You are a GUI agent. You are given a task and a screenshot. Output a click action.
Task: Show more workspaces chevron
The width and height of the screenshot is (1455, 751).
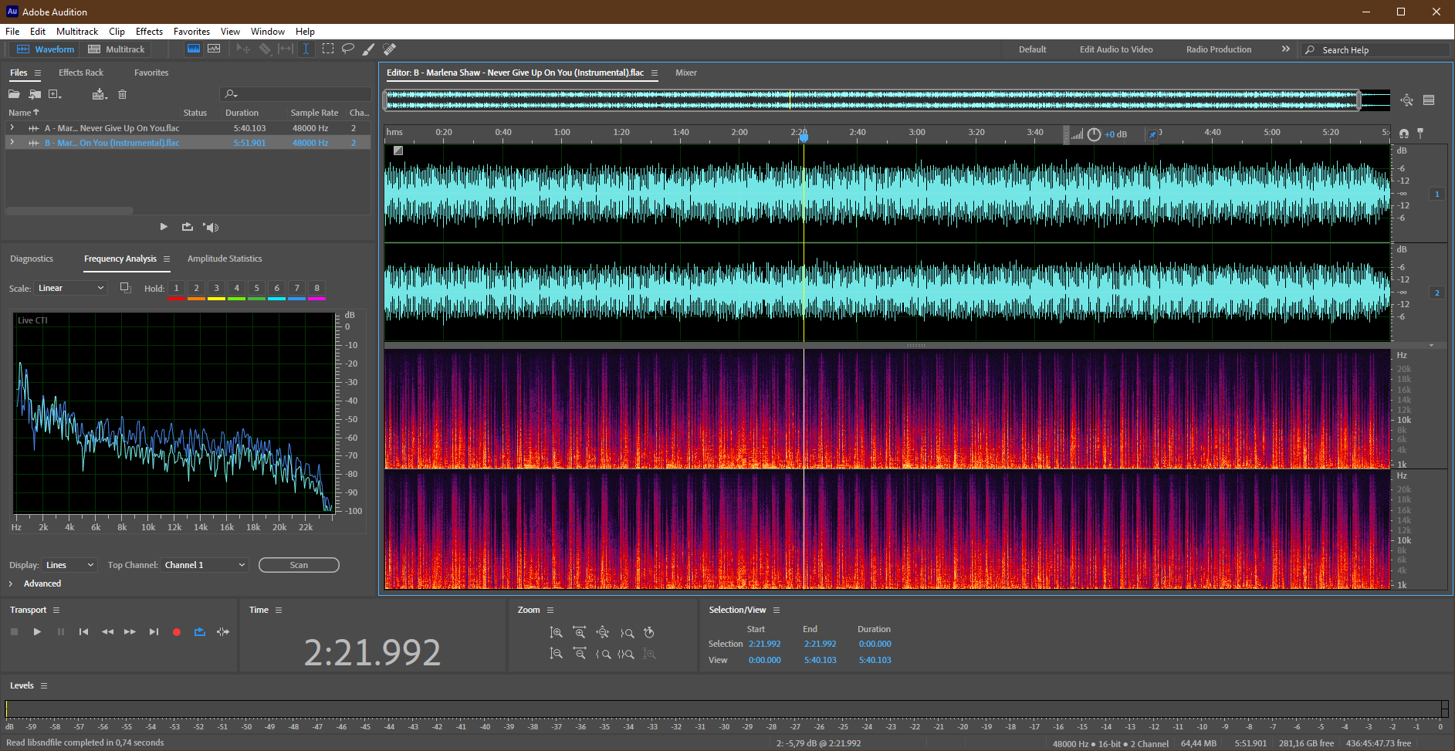[1285, 49]
